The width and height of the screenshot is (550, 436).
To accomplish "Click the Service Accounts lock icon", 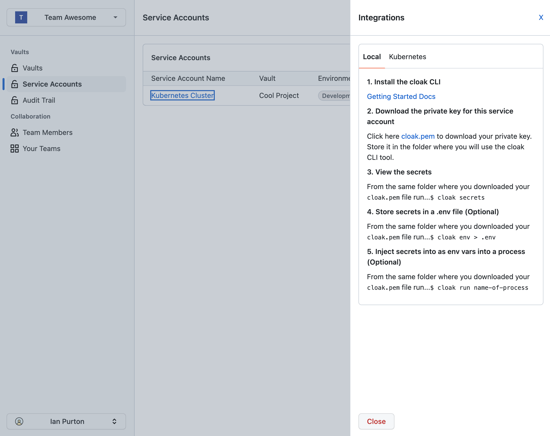I will (15, 84).
